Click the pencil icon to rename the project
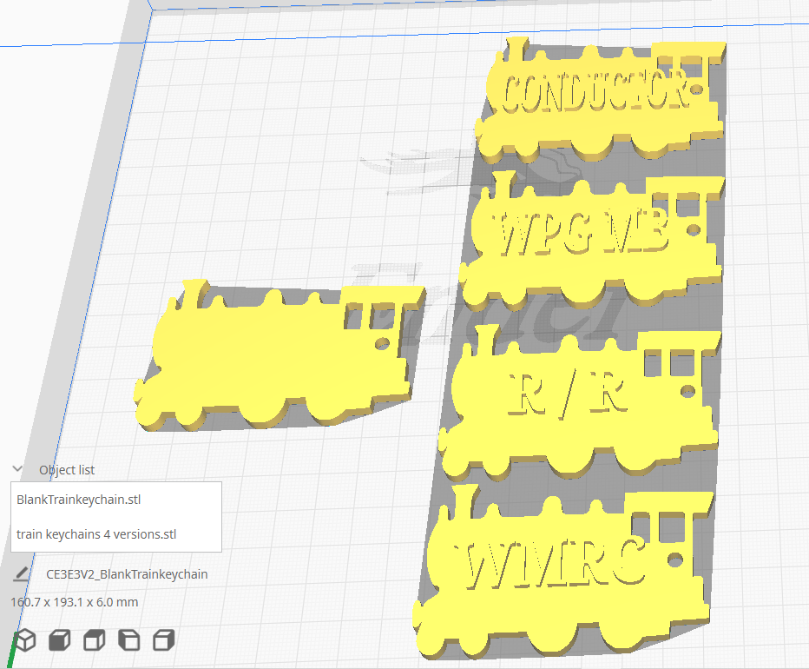809x669 pixels. click(x=21, y=573)
